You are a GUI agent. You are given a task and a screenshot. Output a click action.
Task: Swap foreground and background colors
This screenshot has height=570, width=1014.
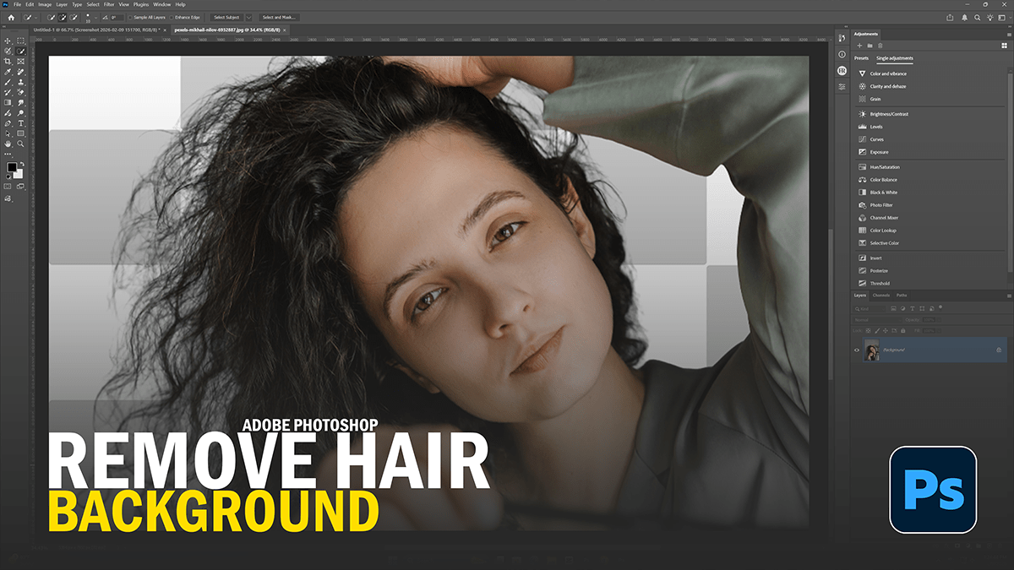pyautogui.click(x=22, y=164)
